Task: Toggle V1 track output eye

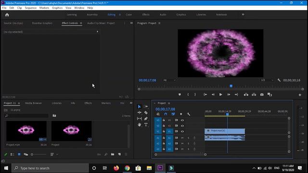Action: (x=182, y=131)
